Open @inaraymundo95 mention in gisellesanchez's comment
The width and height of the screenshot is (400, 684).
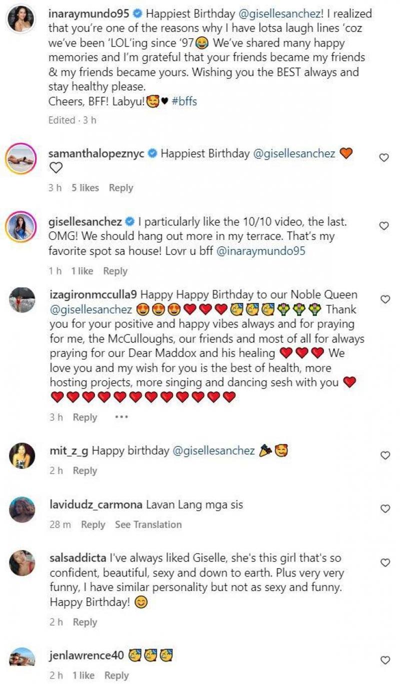[x=261, y=251]
